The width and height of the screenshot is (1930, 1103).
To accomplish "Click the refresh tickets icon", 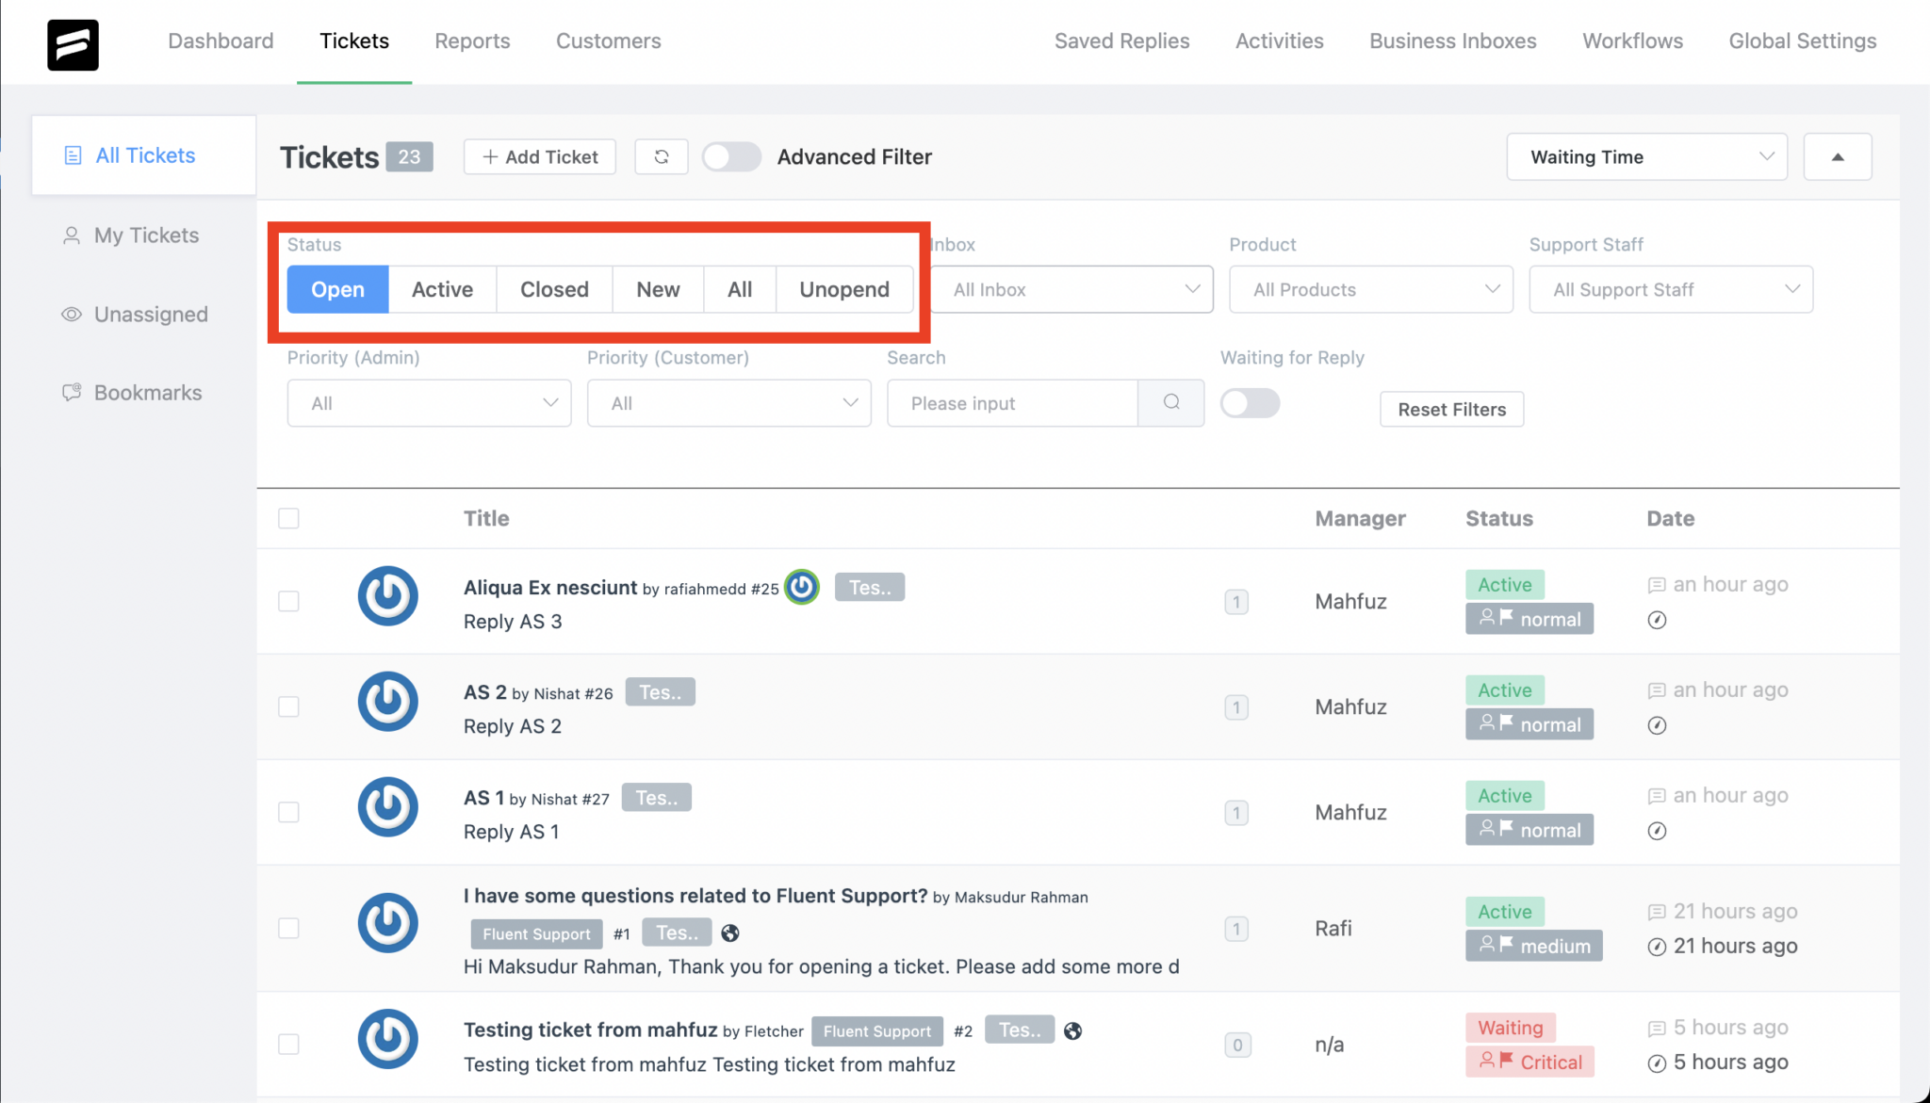I will [661, 156].
